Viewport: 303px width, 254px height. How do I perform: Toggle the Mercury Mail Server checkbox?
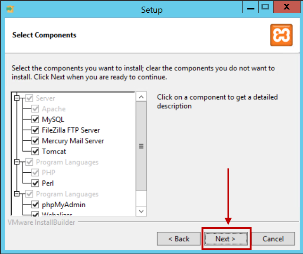pyautogui.click(x=35, y=141)
